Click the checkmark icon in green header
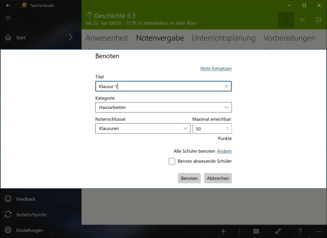327x238 pixels. (318, 20)
